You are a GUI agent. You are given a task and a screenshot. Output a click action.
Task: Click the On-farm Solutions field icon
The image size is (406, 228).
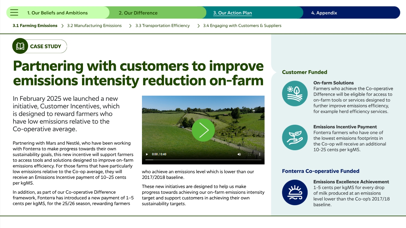click(294, 94)
